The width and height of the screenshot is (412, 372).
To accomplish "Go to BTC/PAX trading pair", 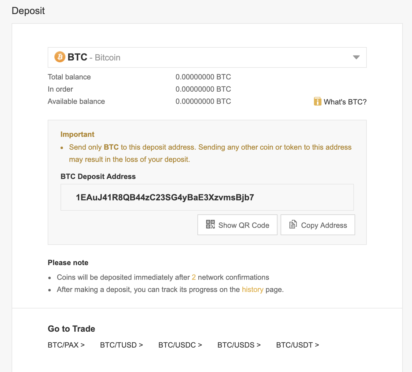I will tap(66, 345).
